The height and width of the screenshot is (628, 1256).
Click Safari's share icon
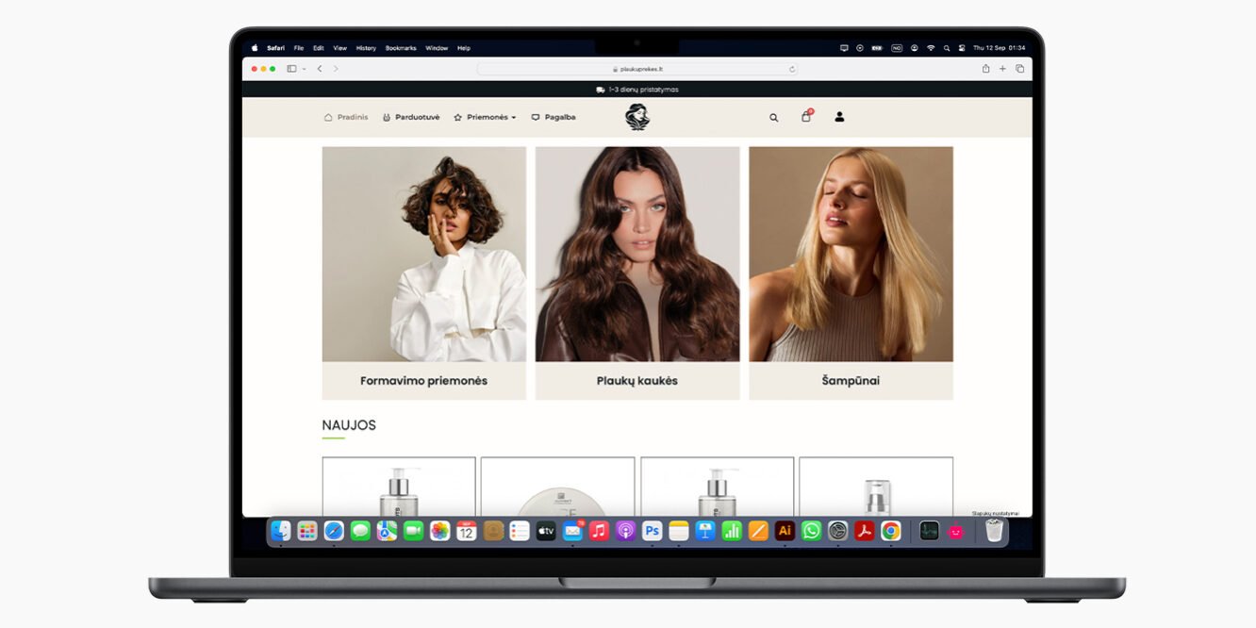[x=985, y=69]
